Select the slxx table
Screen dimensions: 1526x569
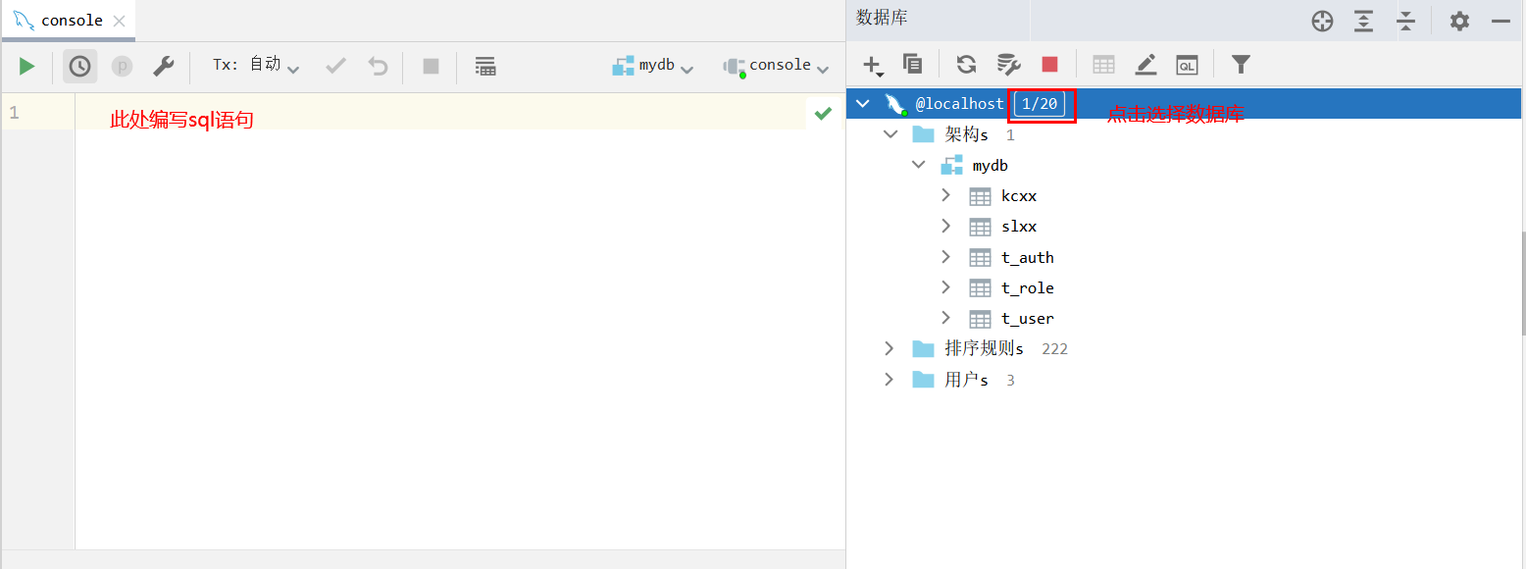(x=1019, y=227)
